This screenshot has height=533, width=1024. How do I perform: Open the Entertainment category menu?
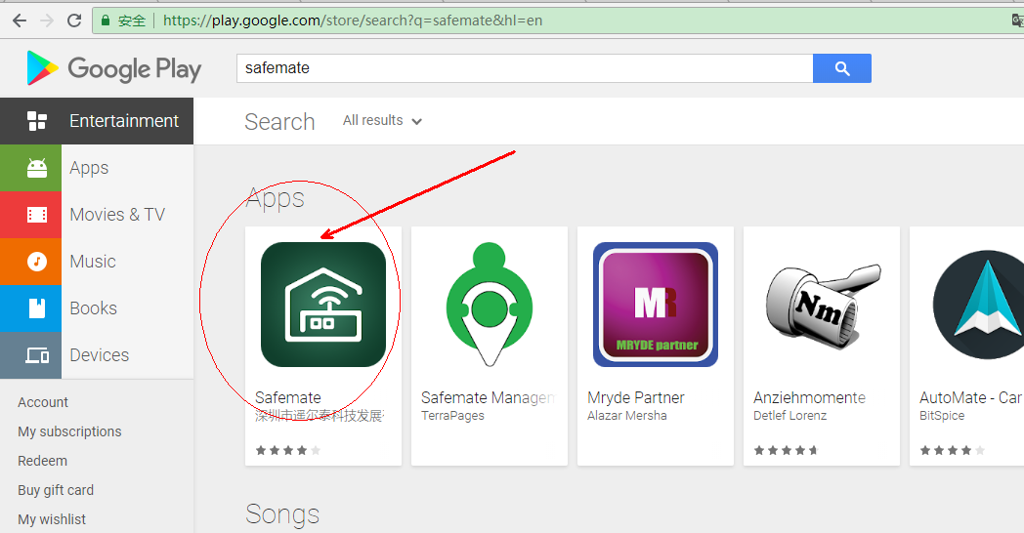point(97,121)
